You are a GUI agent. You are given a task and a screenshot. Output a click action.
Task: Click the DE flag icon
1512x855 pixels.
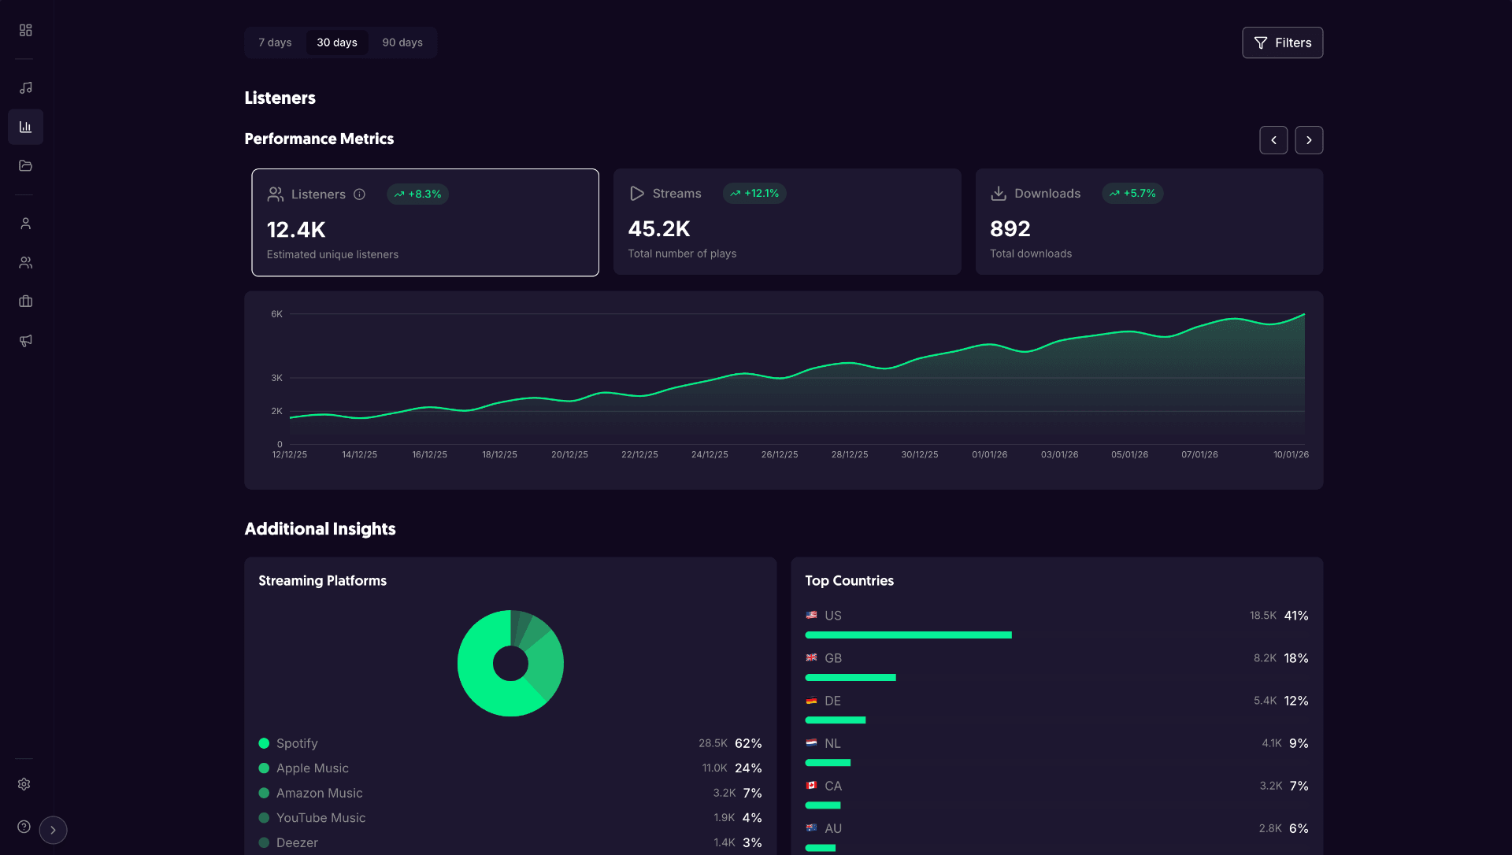coord(811,700)
